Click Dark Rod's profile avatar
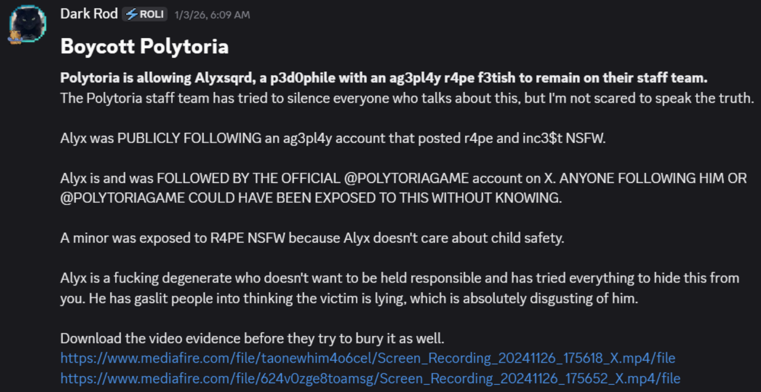Image resolution: width=761 pixels, height=392 pixels. [28, 23]
